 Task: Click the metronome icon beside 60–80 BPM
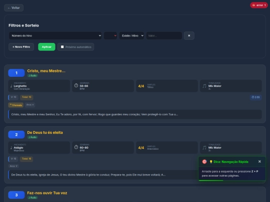tap(76, 147)
